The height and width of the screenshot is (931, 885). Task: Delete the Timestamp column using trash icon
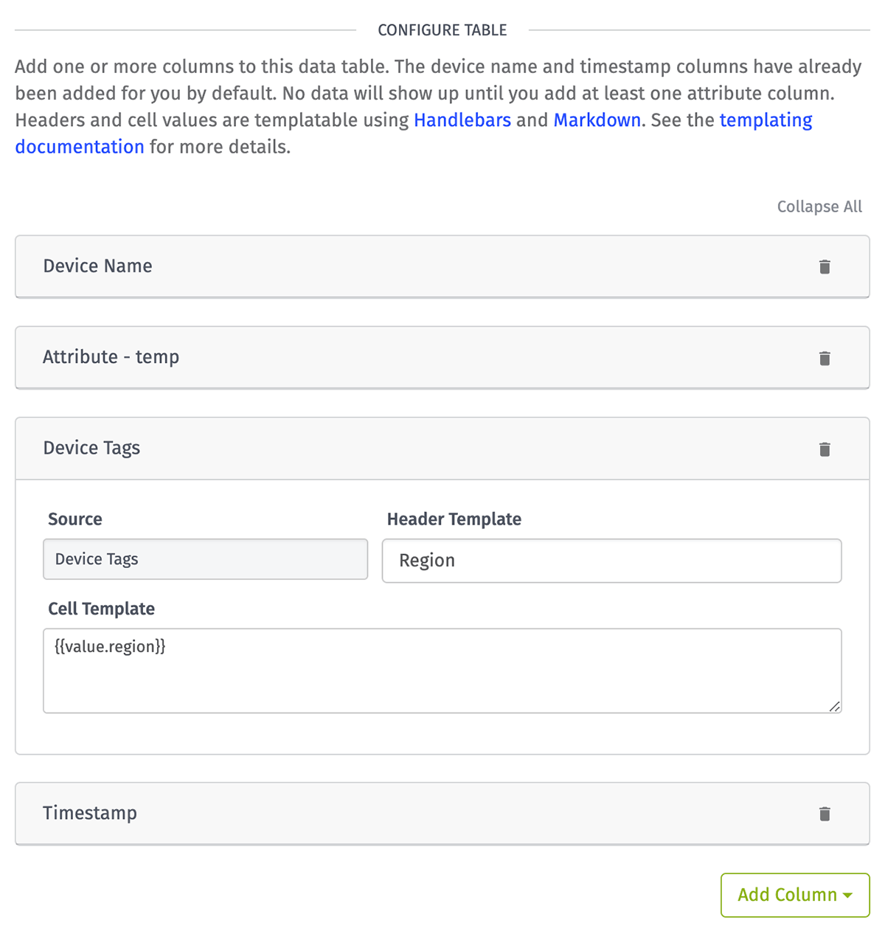pos(825,814)
